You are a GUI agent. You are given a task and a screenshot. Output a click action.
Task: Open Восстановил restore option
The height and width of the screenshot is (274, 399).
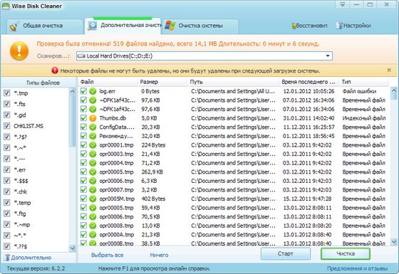(x=309, y=26)
